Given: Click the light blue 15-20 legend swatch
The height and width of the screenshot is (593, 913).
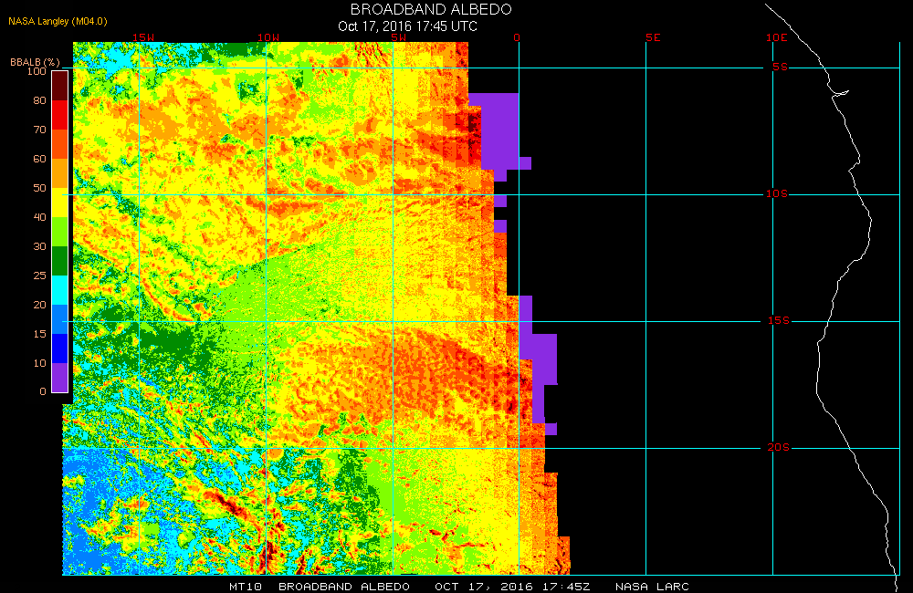Looking at the screenshot, I should (60, 319).
